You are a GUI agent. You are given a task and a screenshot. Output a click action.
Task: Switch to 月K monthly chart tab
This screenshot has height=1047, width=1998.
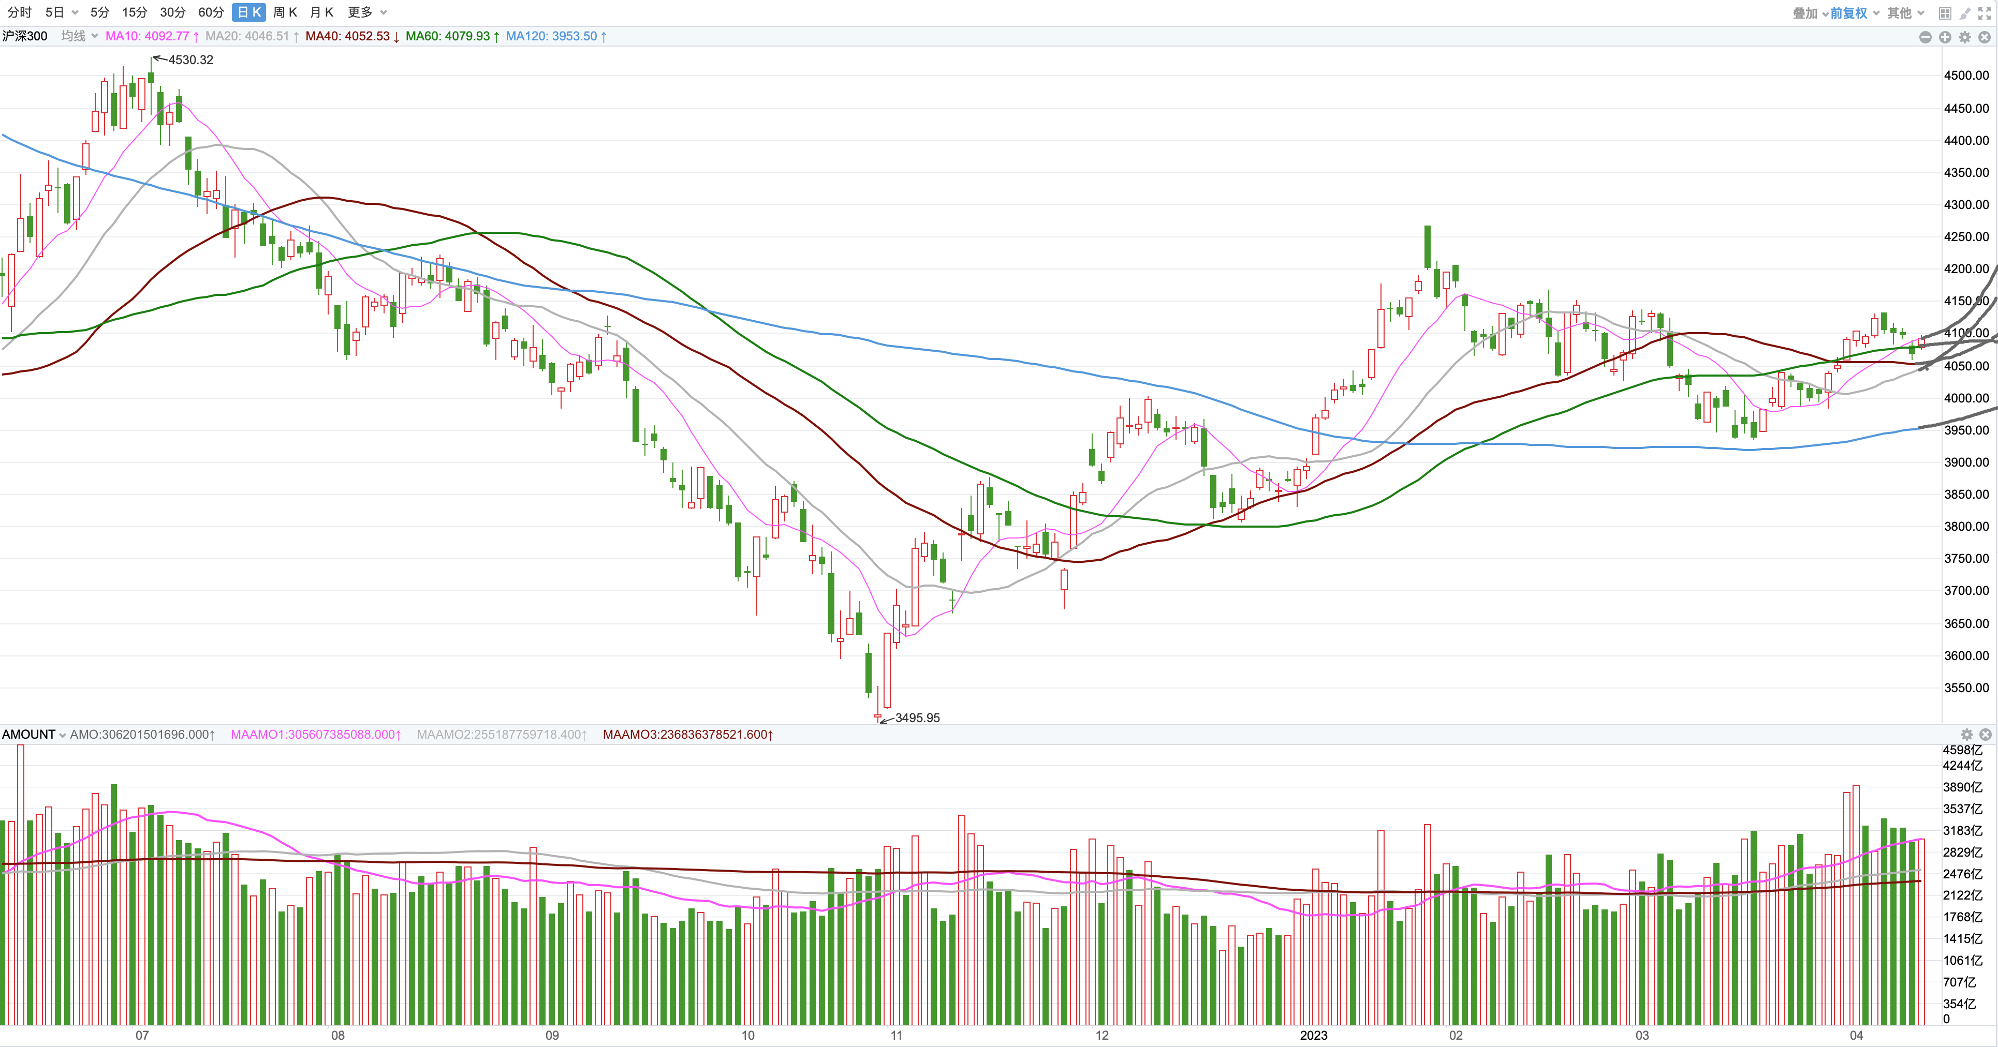[321, 12]
